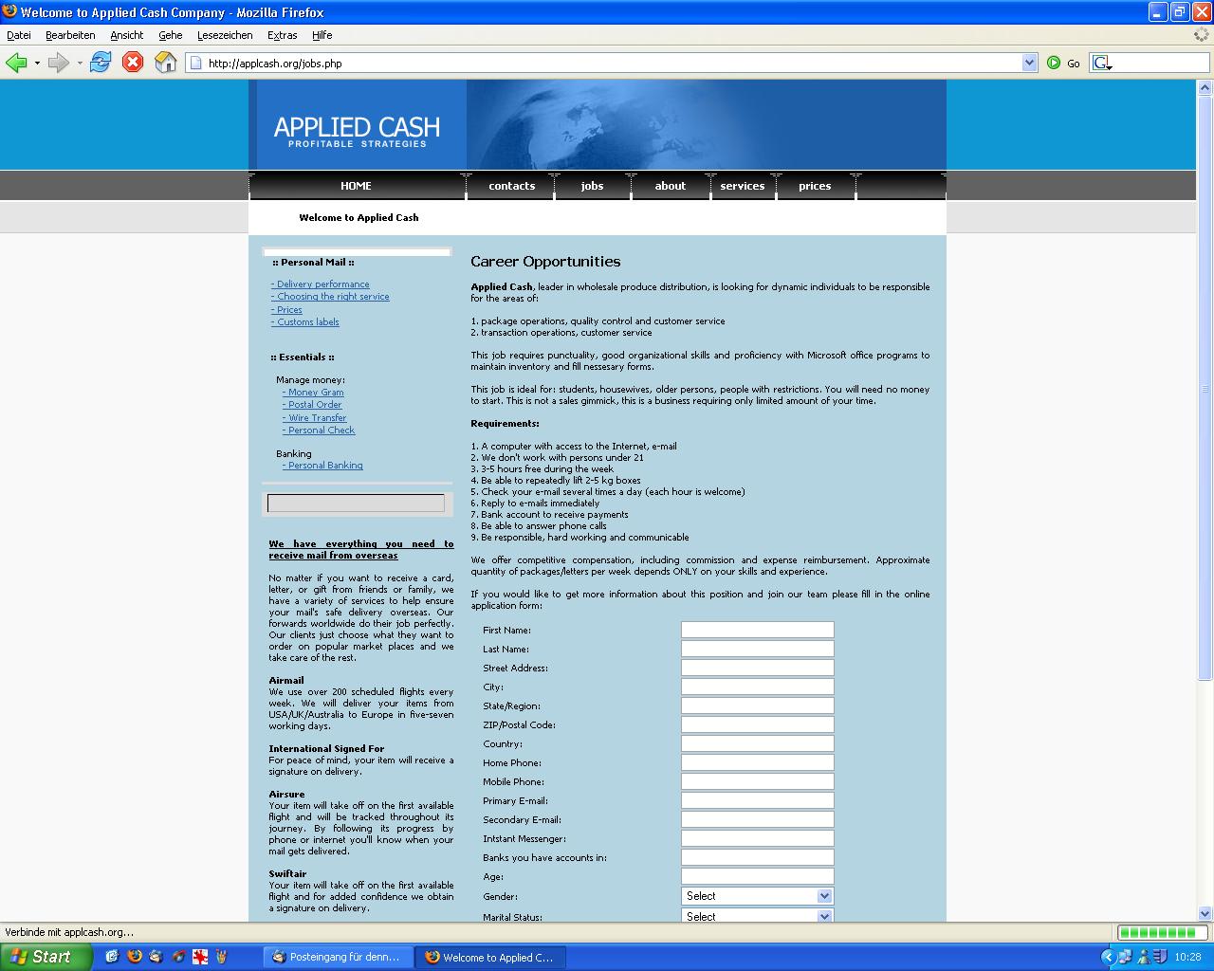Open the prices navigation tab
The height and width of the screenshot is (971, 1214).
[815, 186]
